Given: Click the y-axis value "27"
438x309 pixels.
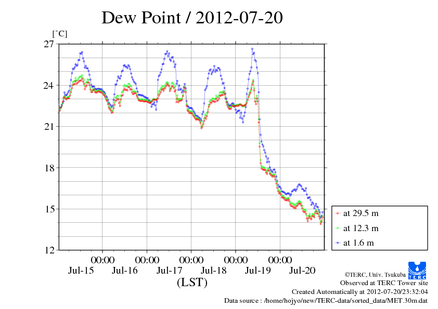Looking at the screenshot, I should click(x=48, y=44).
